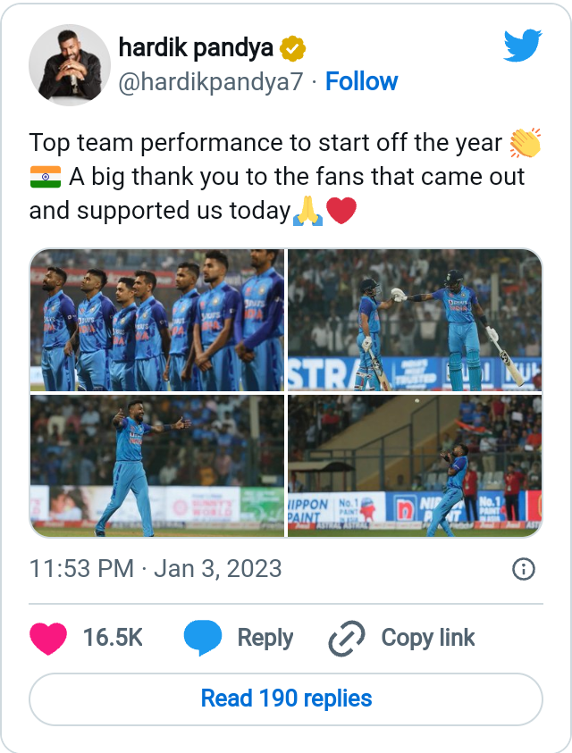The height and width of the screenshot is (753, 572).
Task: Open the batsmen fist-bump photo
Action: click(x=415, y=320)
